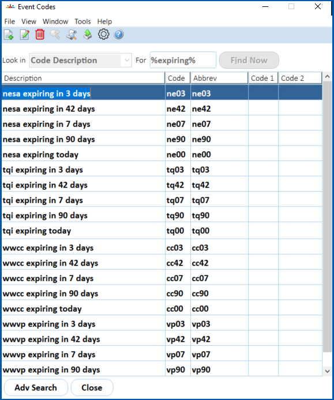334x400 pixels.
Task: Click the Code 1 column header
Action: [264, 78]
